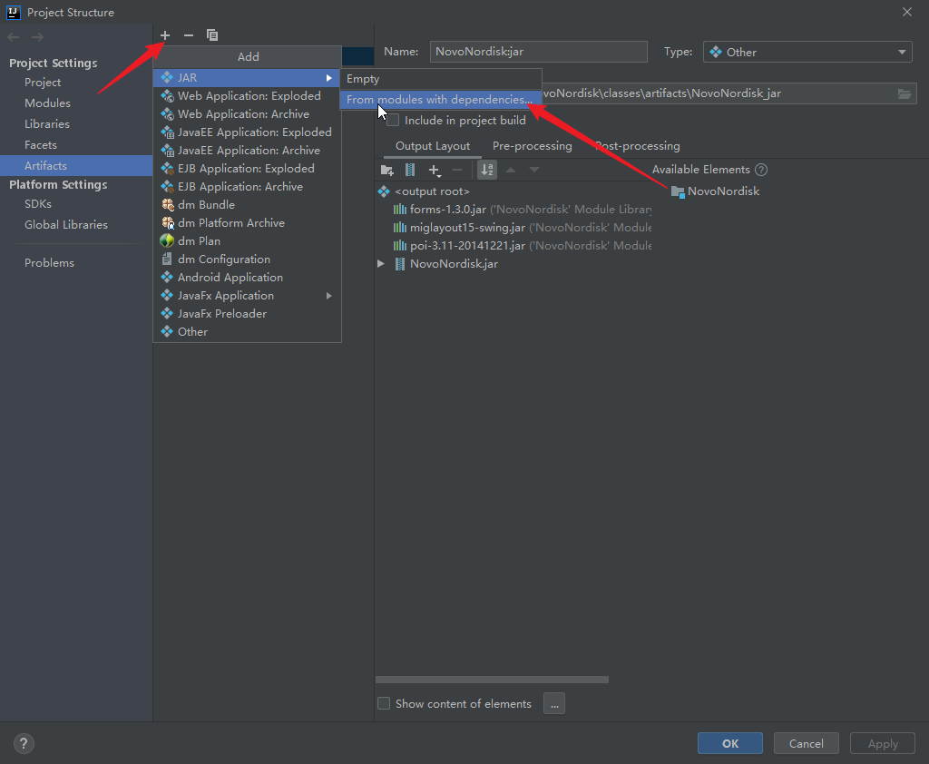Add a new artifact with plus icon
The height and width of the screenshot is (764, 929).
[165, 35]
